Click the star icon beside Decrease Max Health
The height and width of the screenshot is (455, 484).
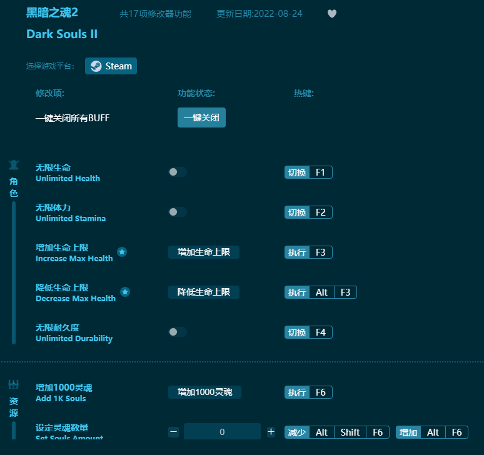125,292
